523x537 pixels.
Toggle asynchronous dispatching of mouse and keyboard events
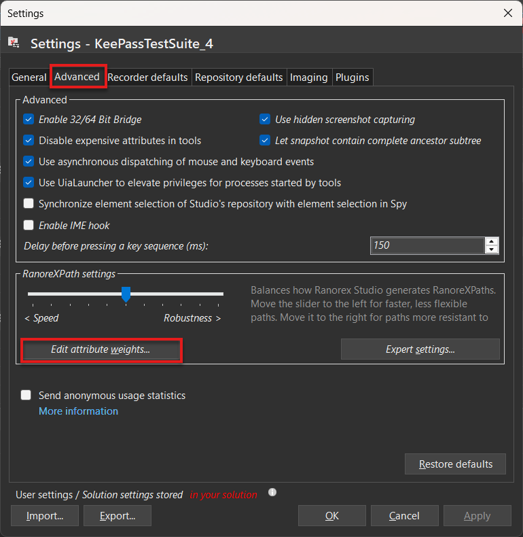click(29, 161)
